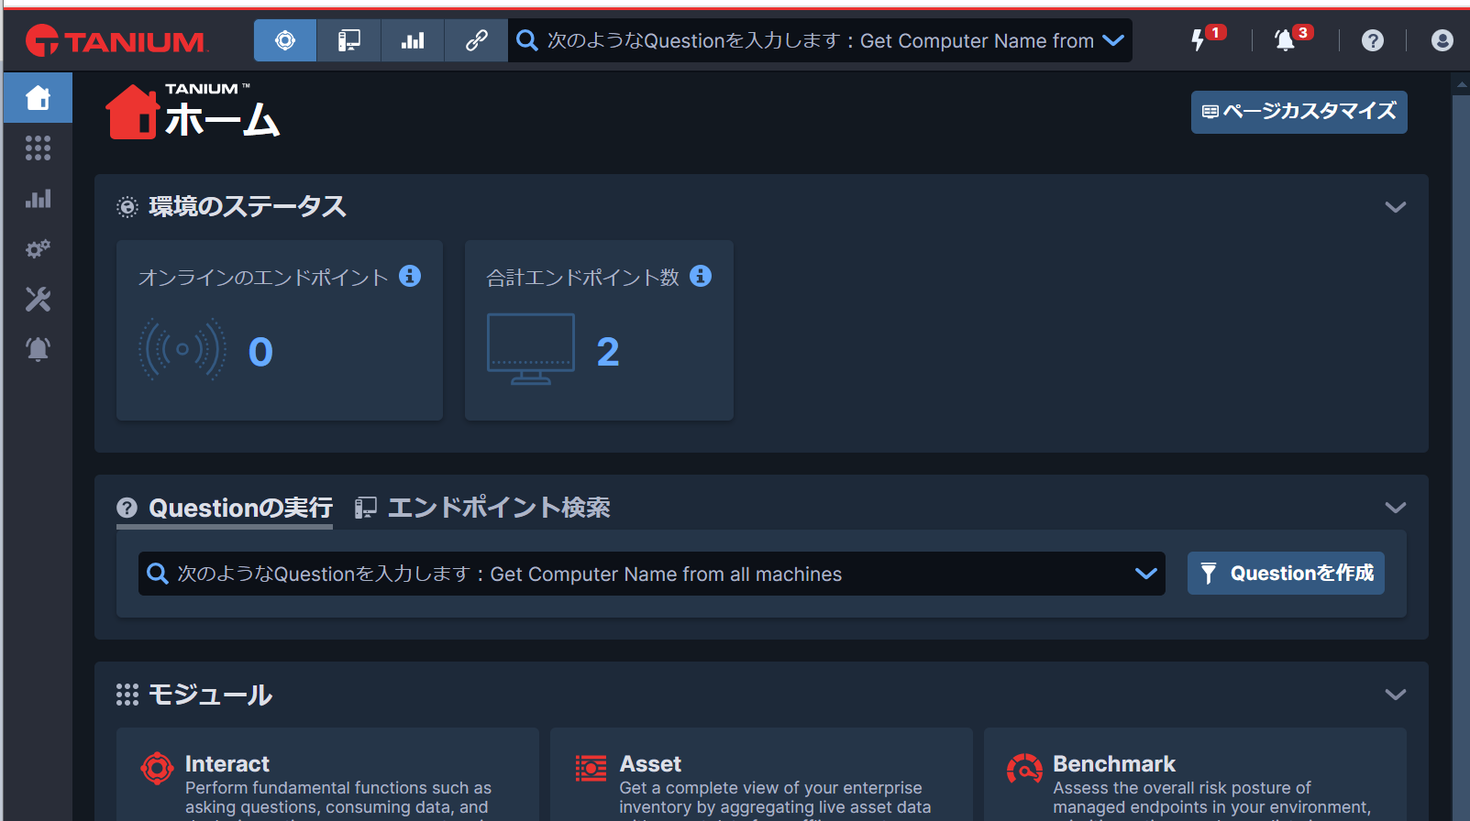Image resolution: width=1470 pixels, height=821 pixels.
Task: Click the link icon in top toolbar
Action: [476, 40]
